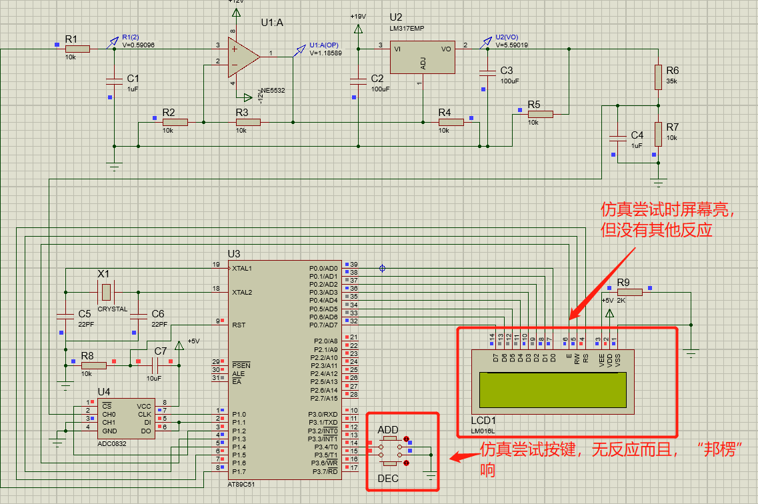Select capacitor C4 next to R7
This screenshot has width=758, height=504.
tap(618, 138)
